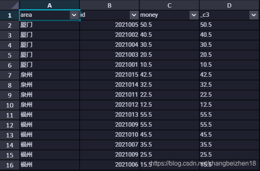Select column A header

50,5
